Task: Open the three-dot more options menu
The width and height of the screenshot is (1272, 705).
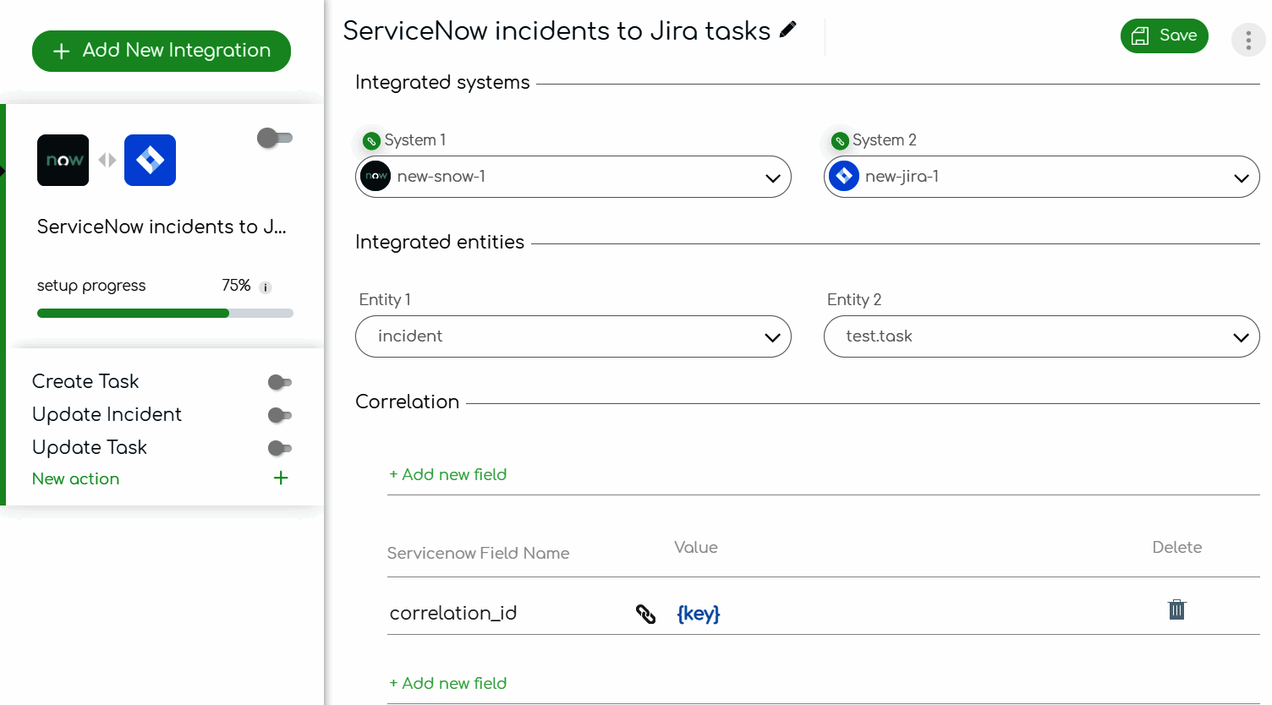Action: (1248, 40)
